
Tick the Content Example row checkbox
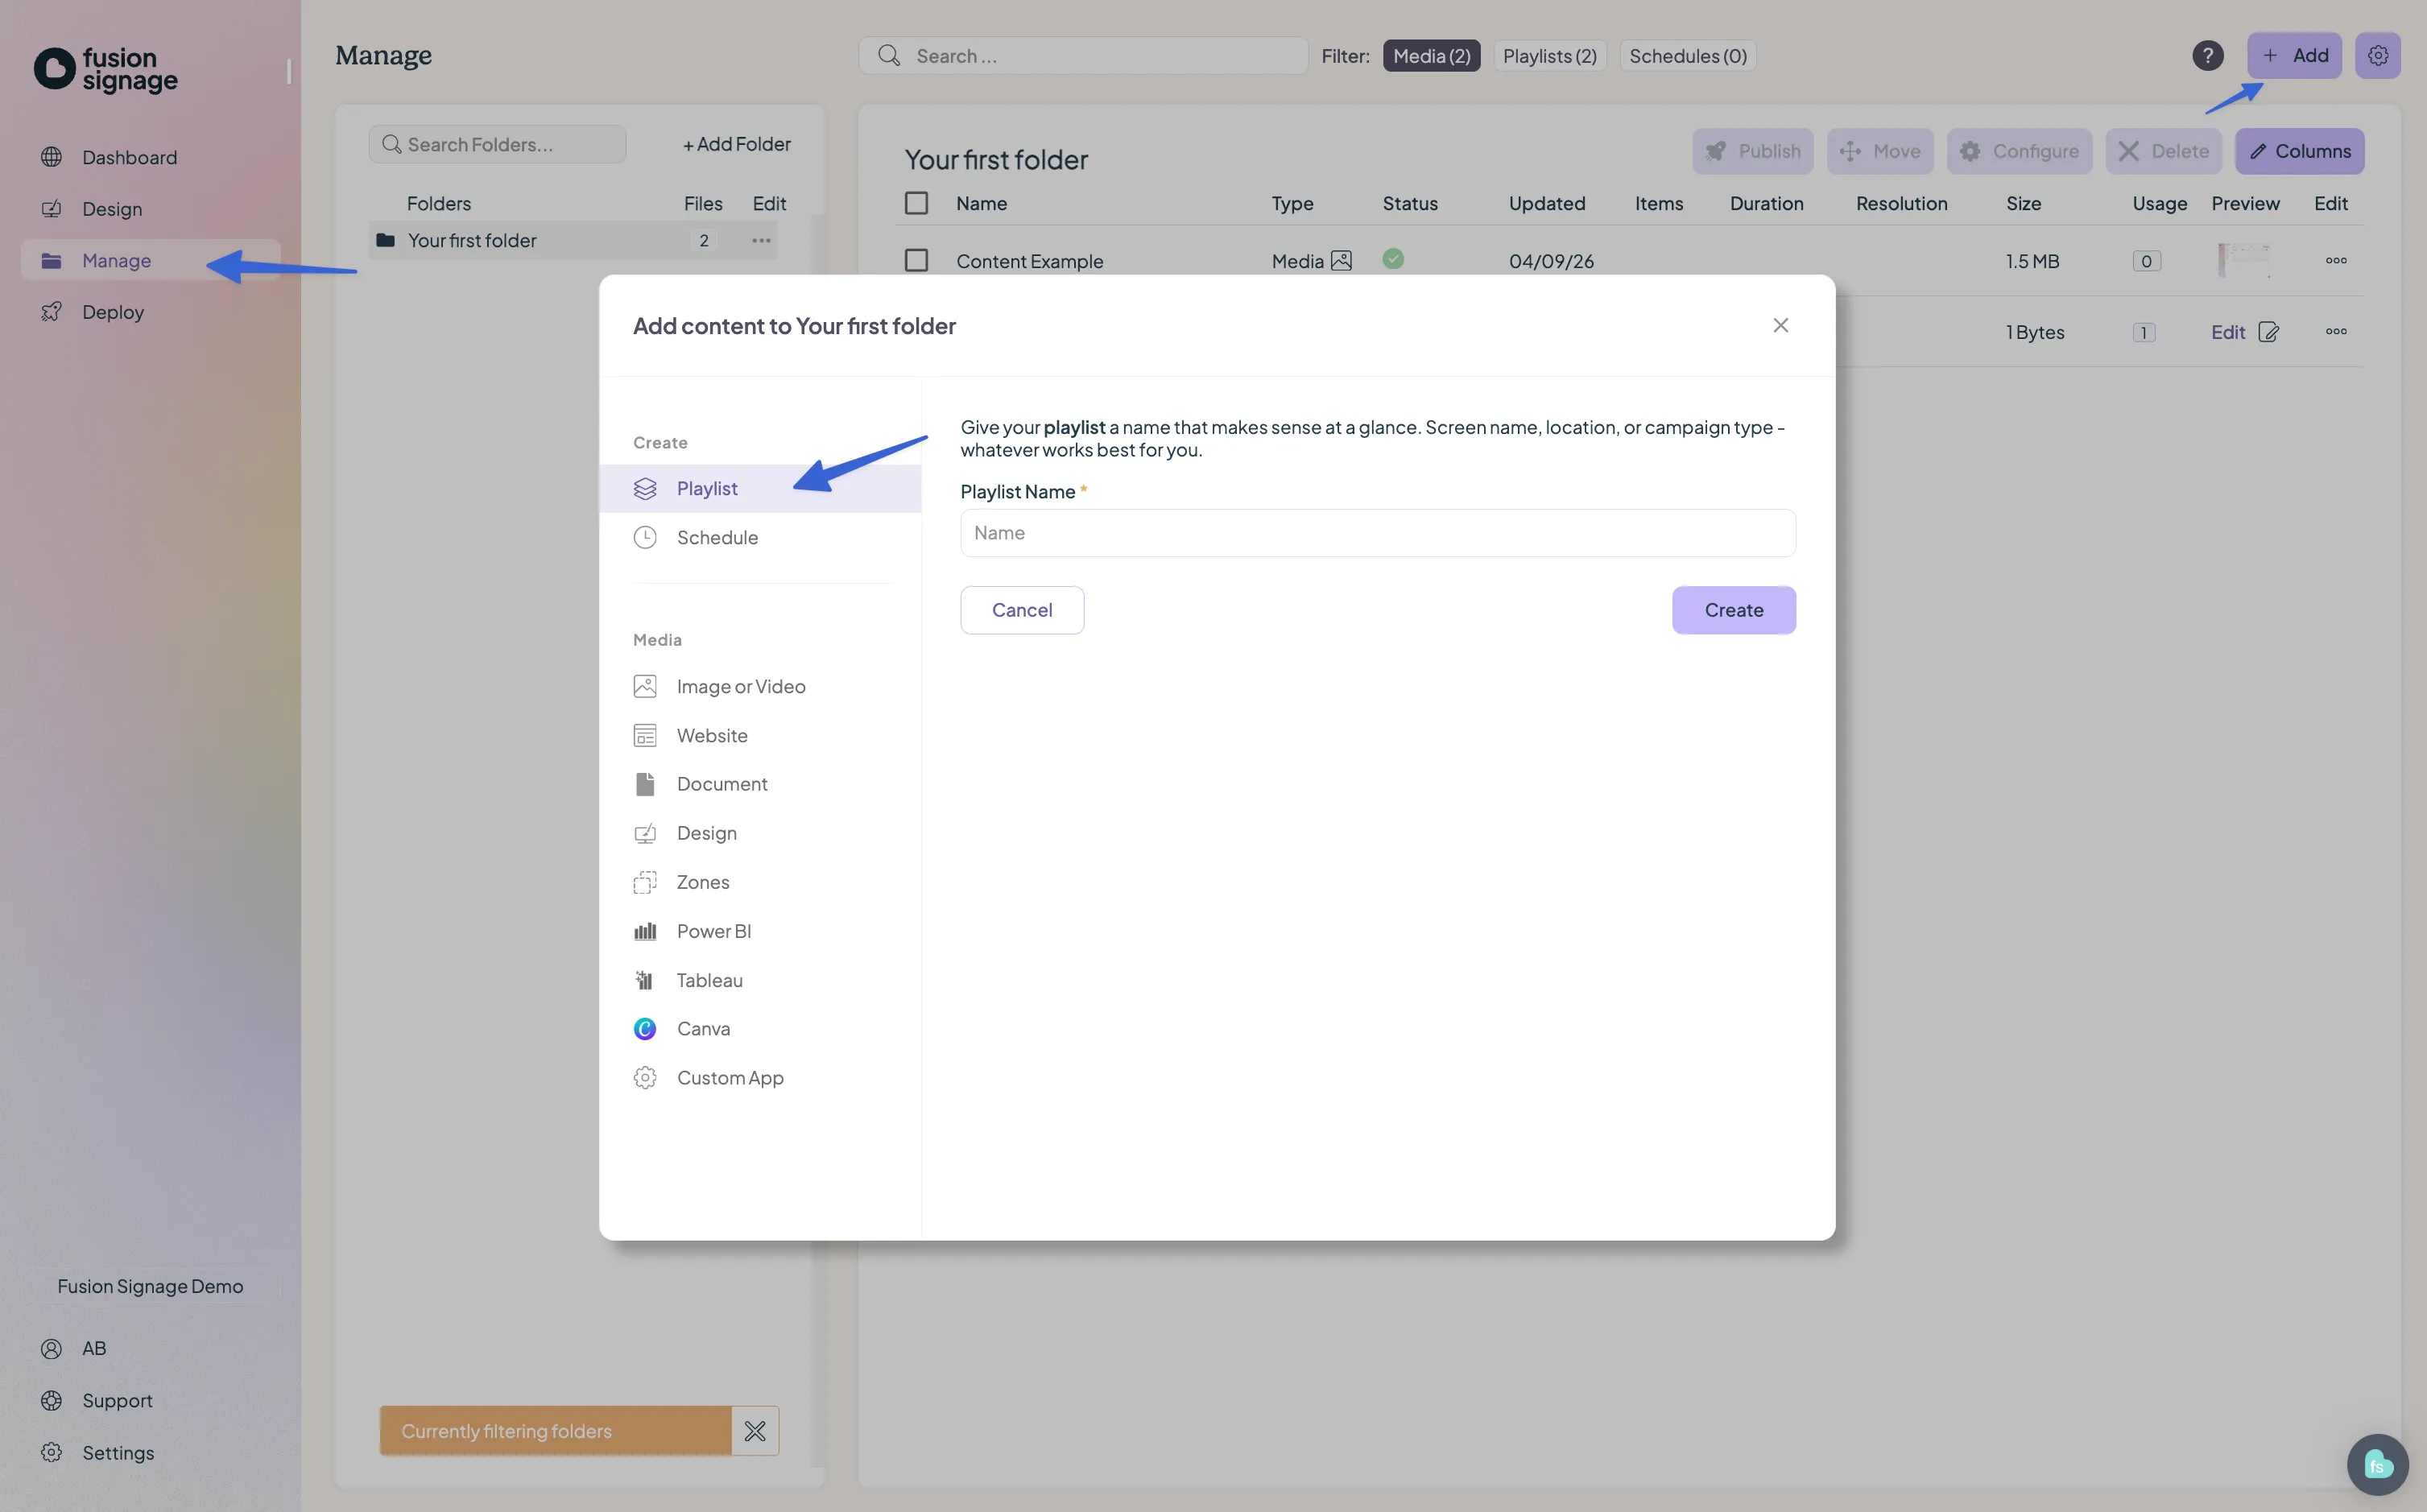[x=916, y=260]
